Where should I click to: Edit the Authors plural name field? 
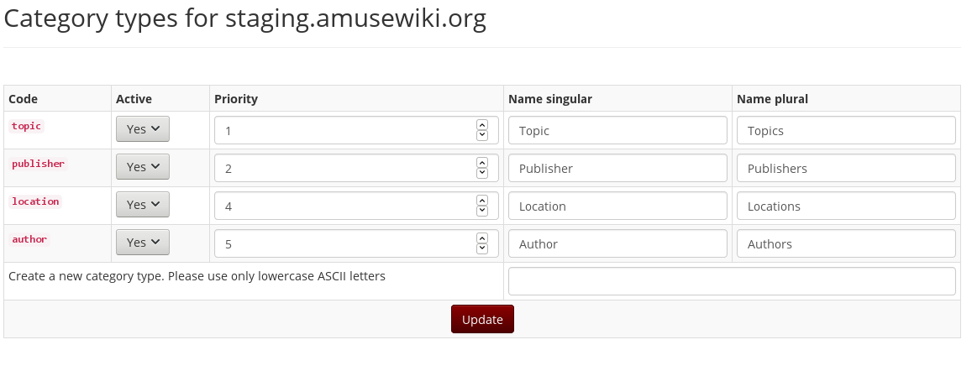pyautogui.click(x=846, y=243)
